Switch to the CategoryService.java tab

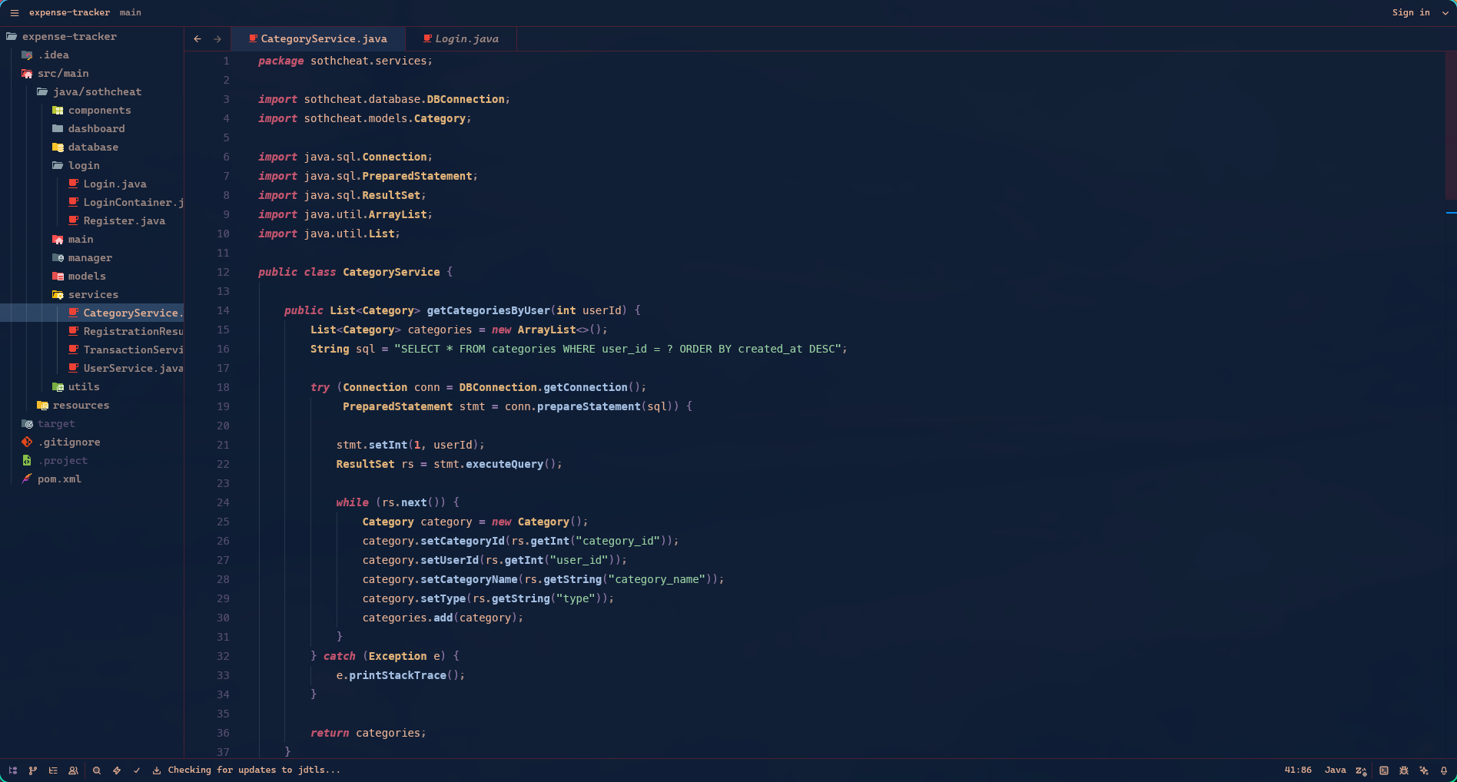tap(317, 38)
